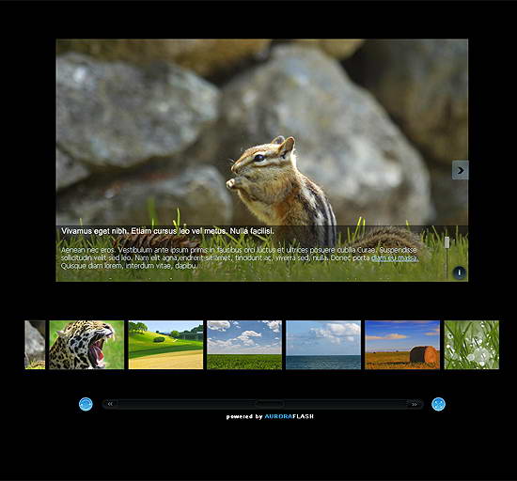The height and width of the screenshot is (481, 517).
Task: Click the thumbnail scrollbar right double-arrow
Action: coord(415,404)
